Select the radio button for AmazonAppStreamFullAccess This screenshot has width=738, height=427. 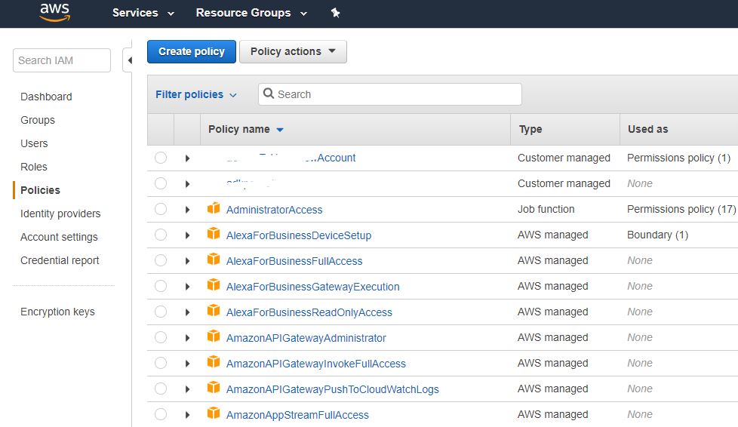pyautogui.click(x=161, y=414)
